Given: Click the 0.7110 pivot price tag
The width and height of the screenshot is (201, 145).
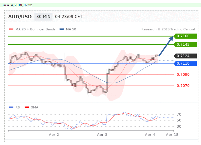Looking at the screenshot, I should click(185, 63).
